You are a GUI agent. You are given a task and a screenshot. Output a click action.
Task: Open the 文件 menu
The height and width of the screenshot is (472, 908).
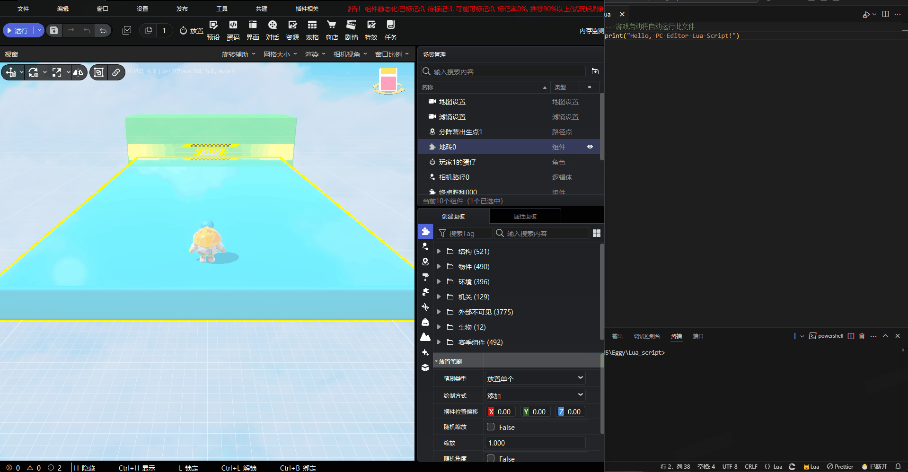[x=23, y=9]
